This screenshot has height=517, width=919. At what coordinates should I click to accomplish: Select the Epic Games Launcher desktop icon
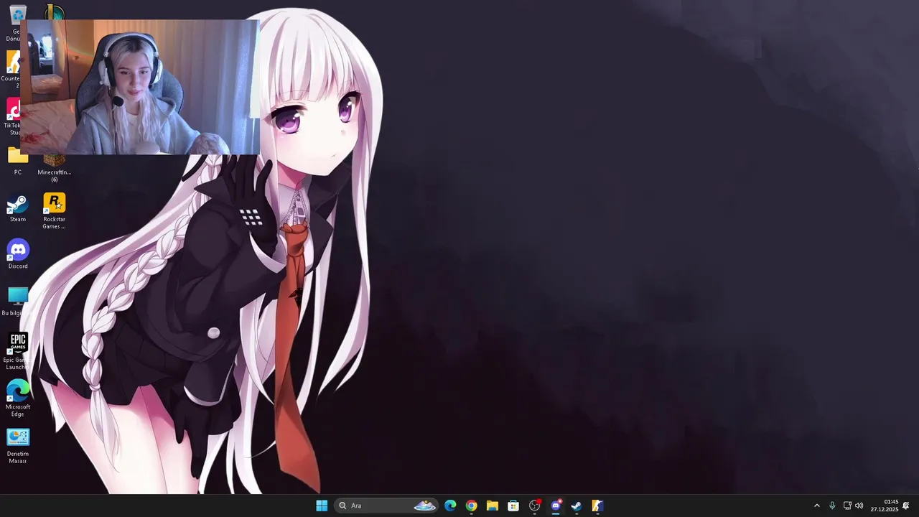[x=18, y=352]
